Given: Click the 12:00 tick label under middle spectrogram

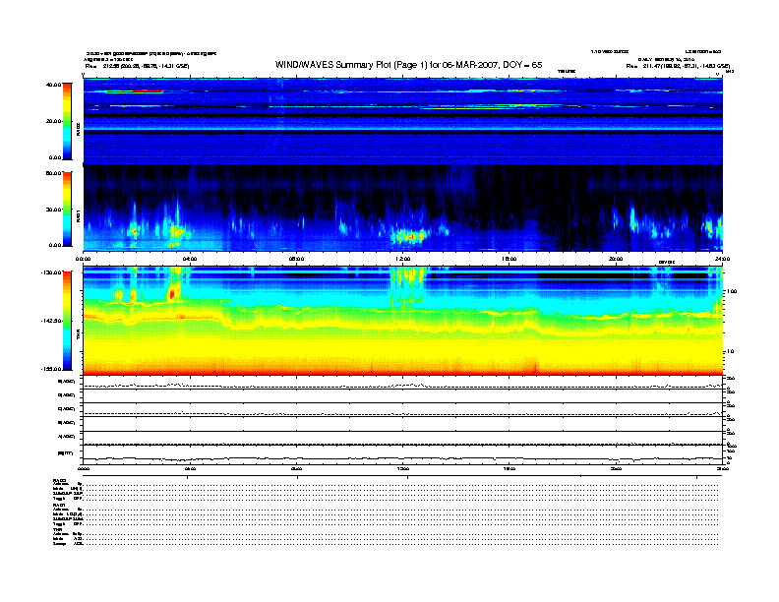Looking at the screenshot, I should pos(402,259).
